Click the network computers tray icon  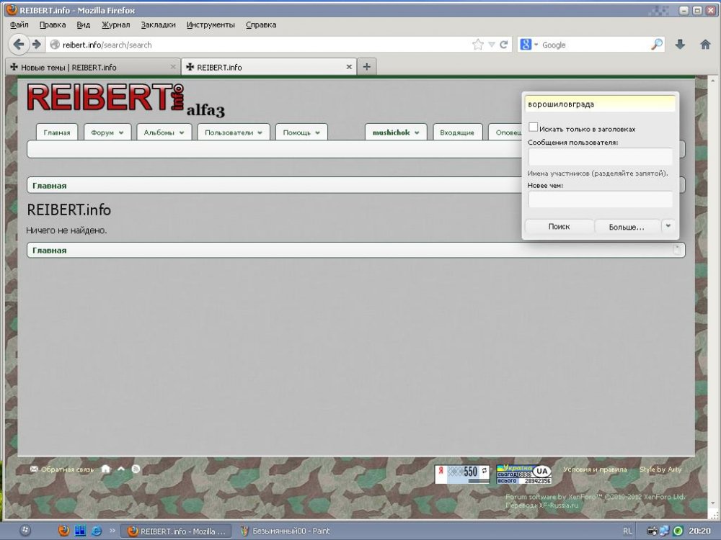pyautogui.click(x=665, y=531)
